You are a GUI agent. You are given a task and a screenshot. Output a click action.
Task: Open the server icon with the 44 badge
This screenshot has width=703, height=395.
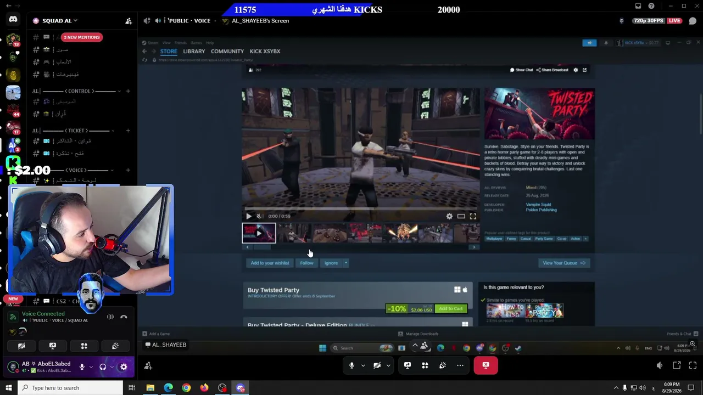pyautogui.click(x=13, y=110)
